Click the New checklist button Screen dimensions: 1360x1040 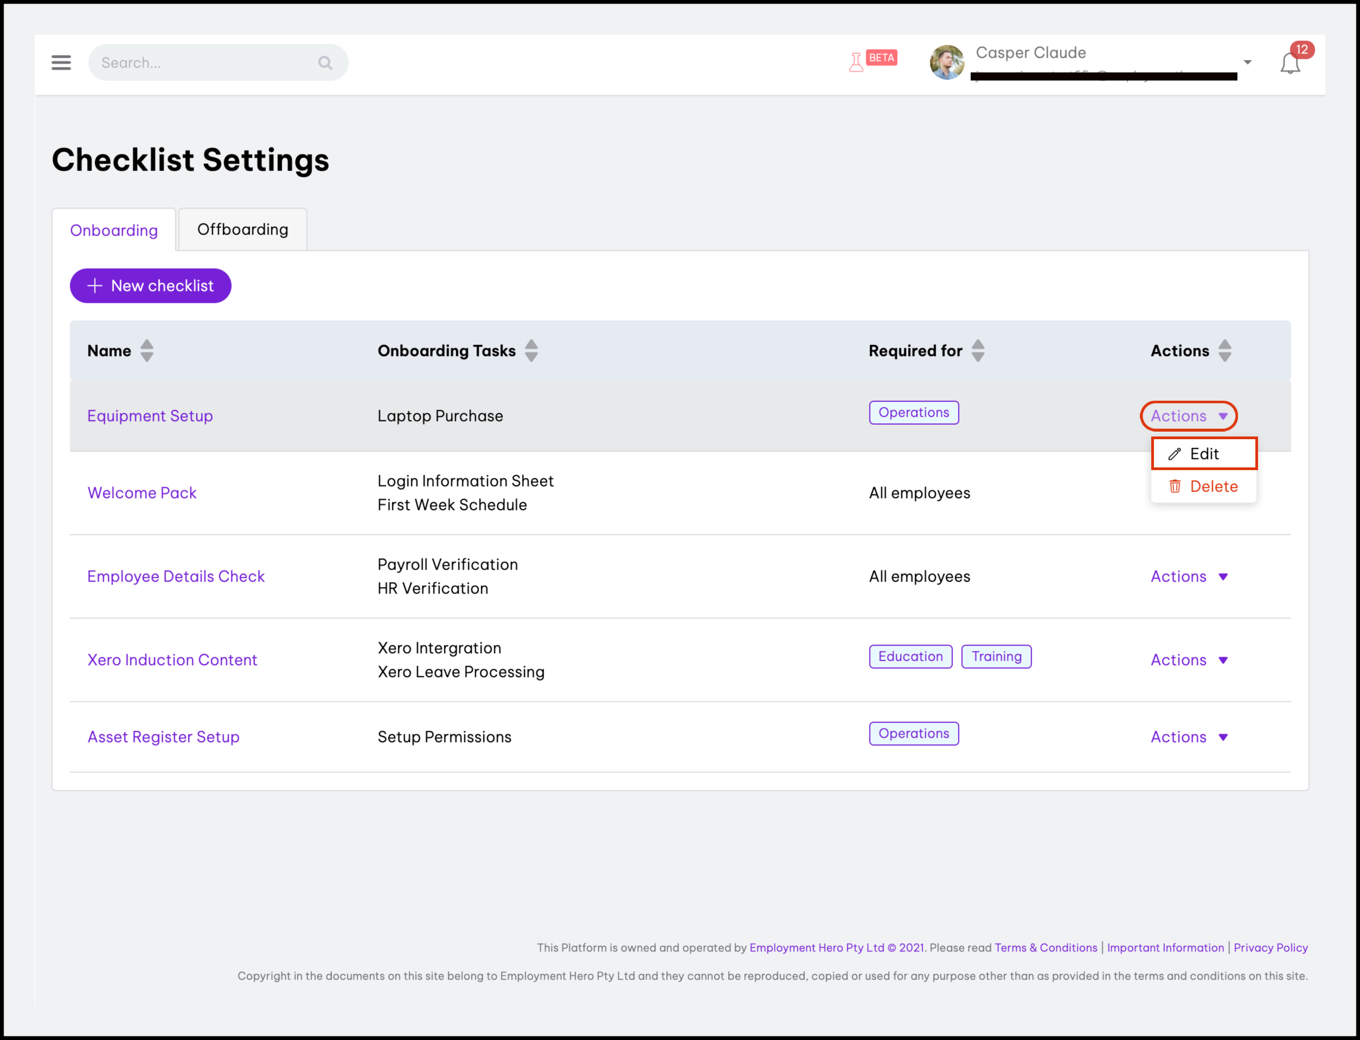coord(150,286)
